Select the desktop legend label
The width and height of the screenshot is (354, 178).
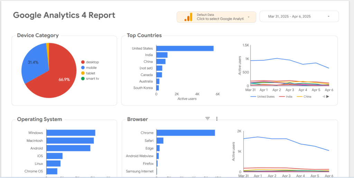coord(92,62)
